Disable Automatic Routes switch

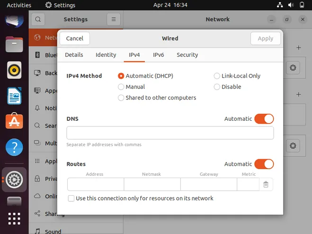(264, 164)
